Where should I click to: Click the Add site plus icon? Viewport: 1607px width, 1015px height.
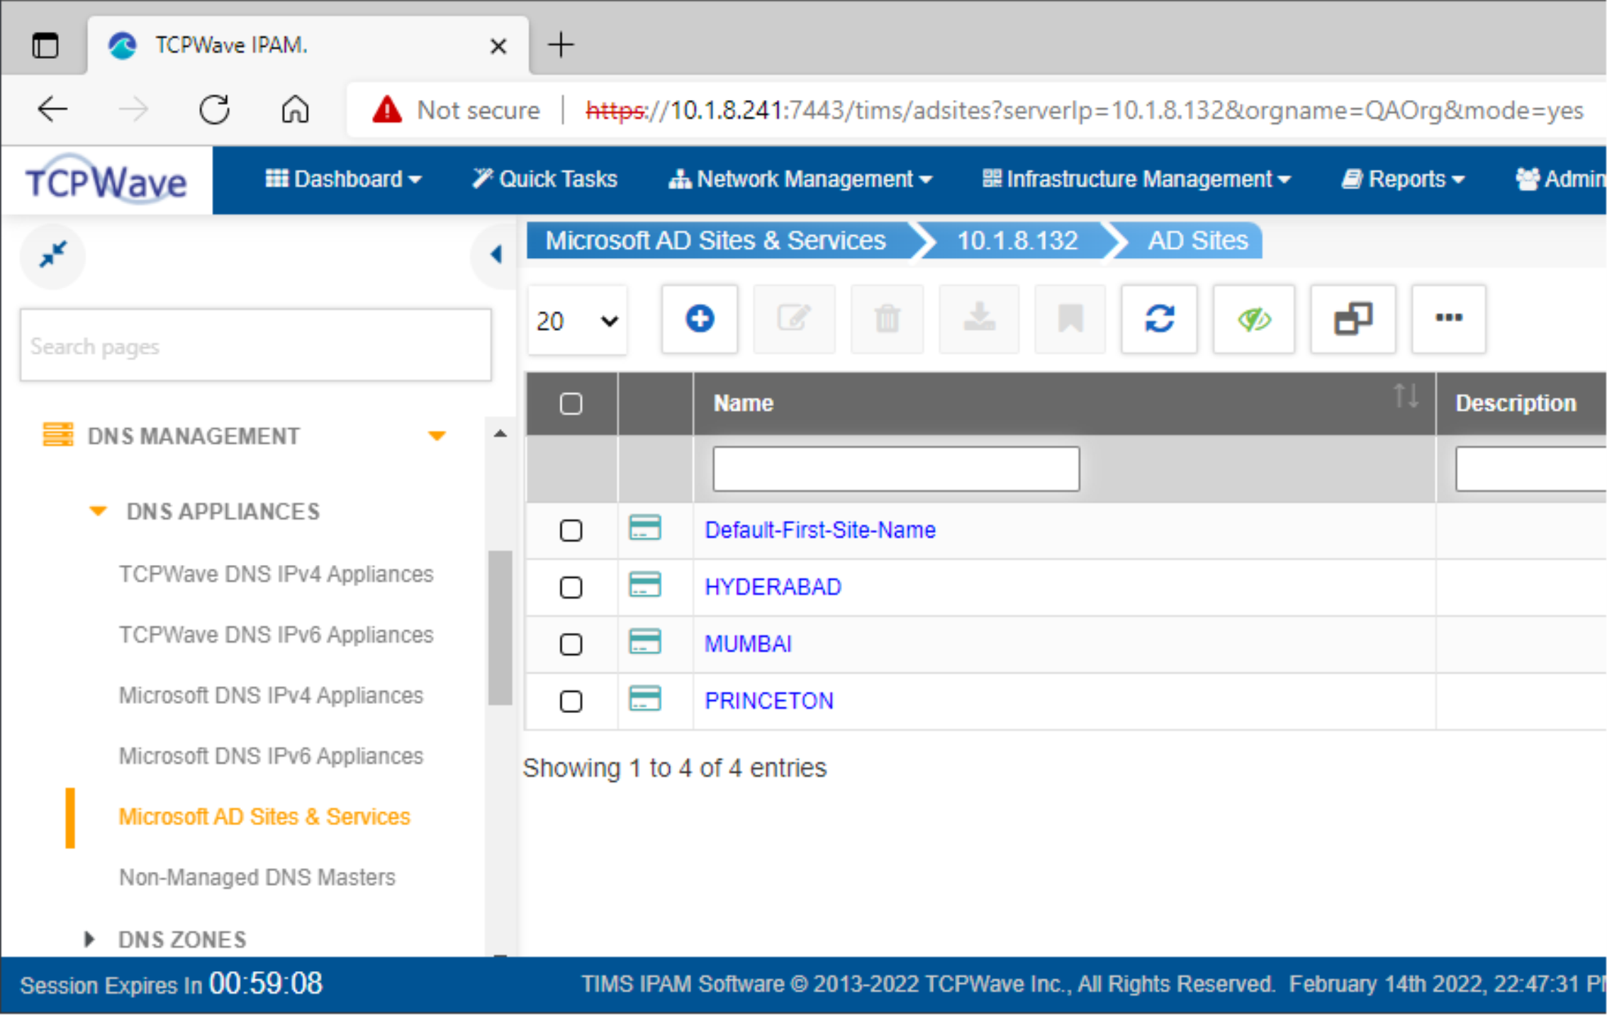[699, 319]
